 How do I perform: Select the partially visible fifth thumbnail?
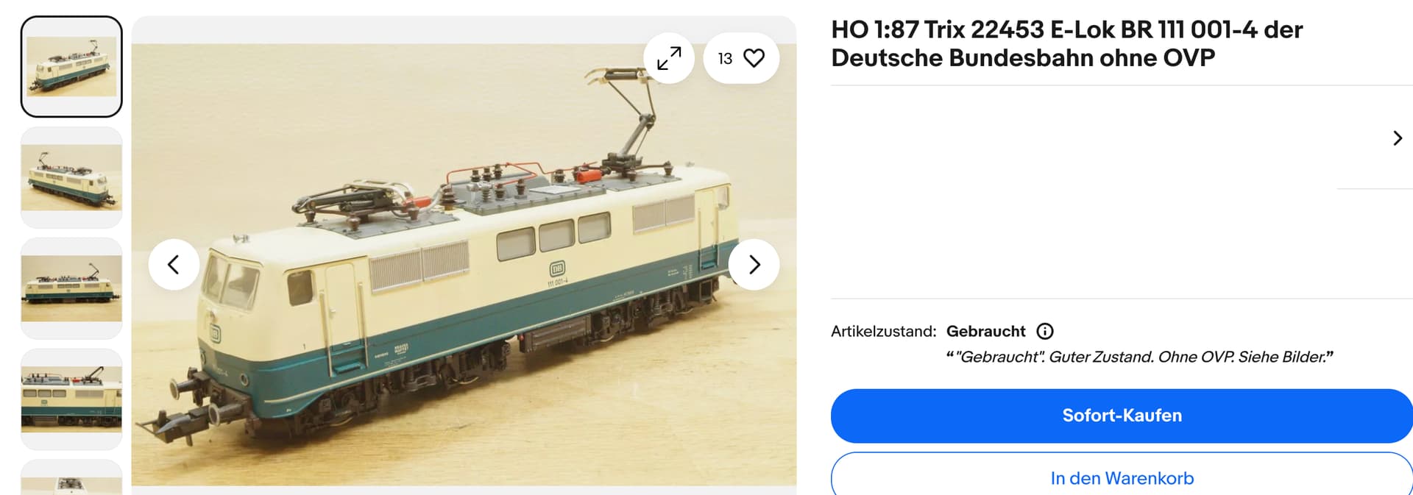71,477
